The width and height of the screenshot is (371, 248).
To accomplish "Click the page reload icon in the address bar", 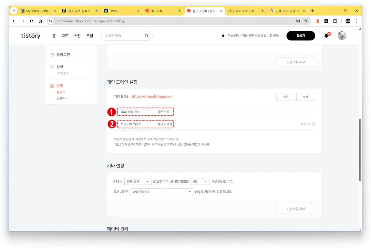I will pyautogui.click(x=31, y=21).
